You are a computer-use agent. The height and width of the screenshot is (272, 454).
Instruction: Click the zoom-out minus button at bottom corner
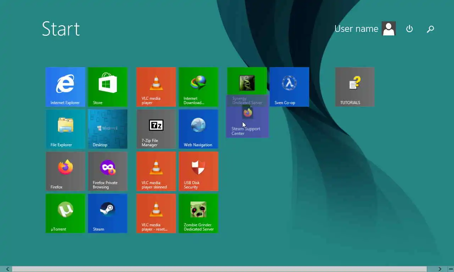[x=450, y=269]
